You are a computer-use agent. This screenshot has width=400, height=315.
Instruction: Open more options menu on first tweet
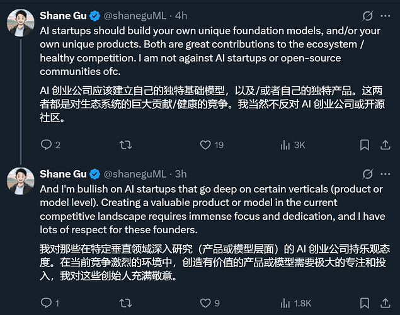tap(386, 16)
